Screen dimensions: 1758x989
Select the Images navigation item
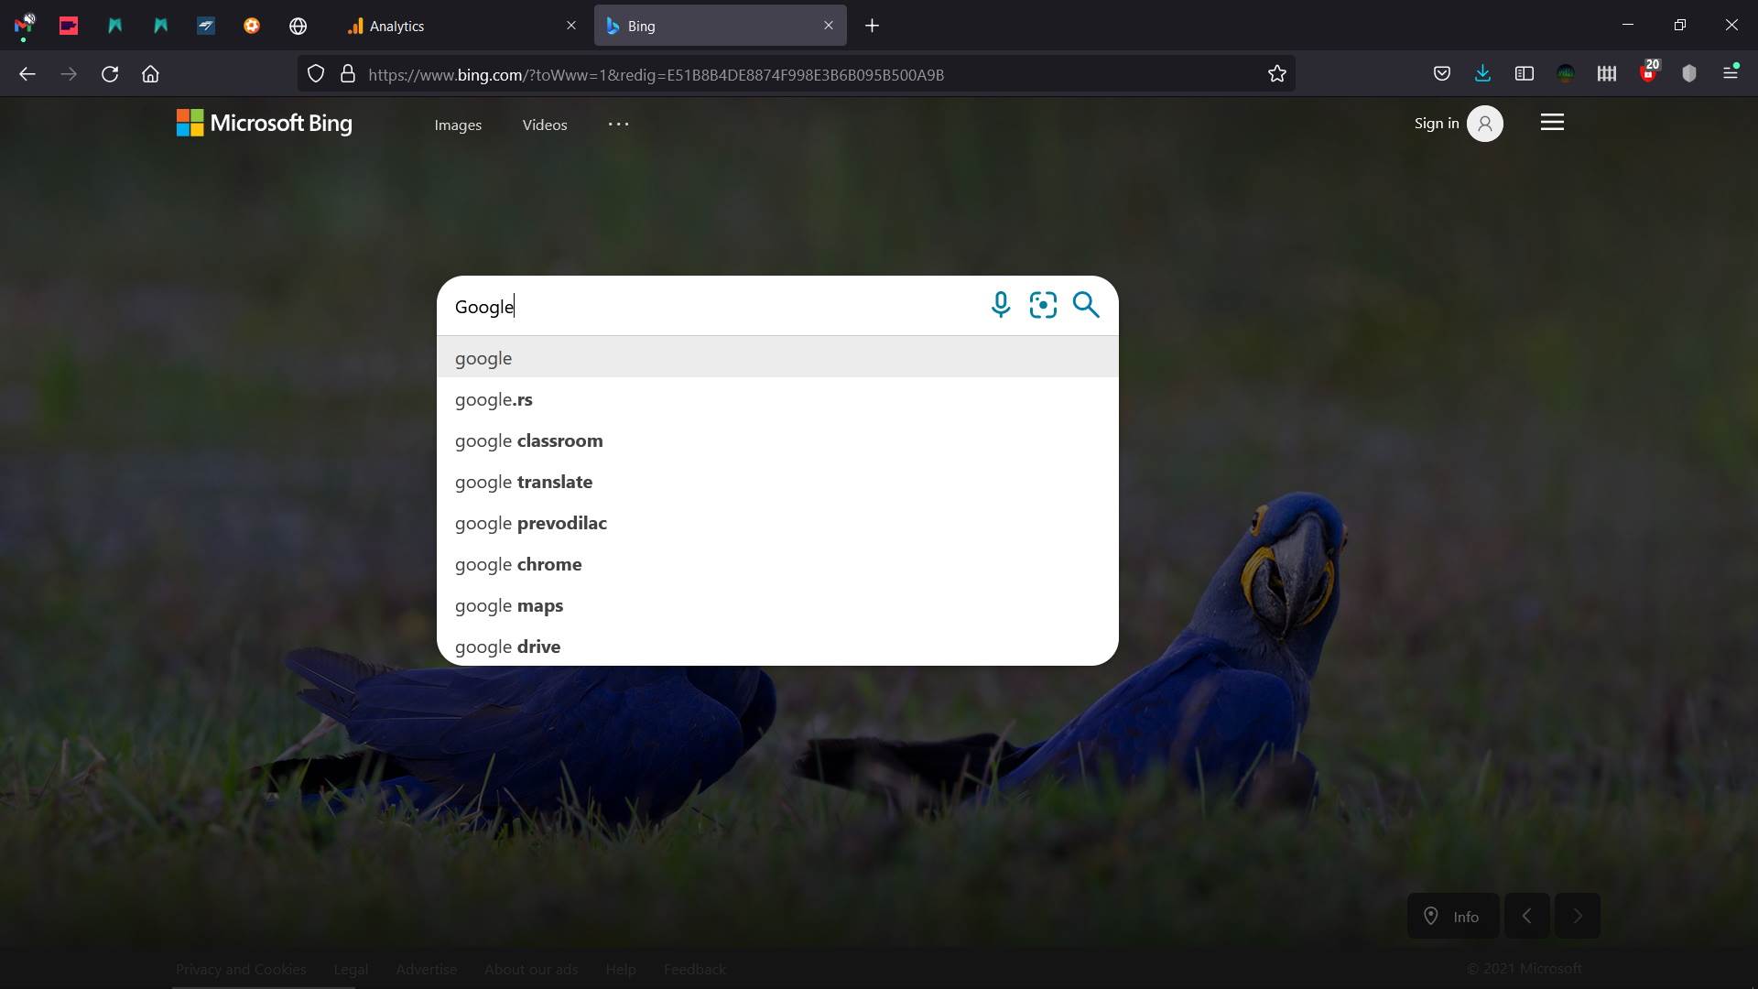[x=458, y=125]
